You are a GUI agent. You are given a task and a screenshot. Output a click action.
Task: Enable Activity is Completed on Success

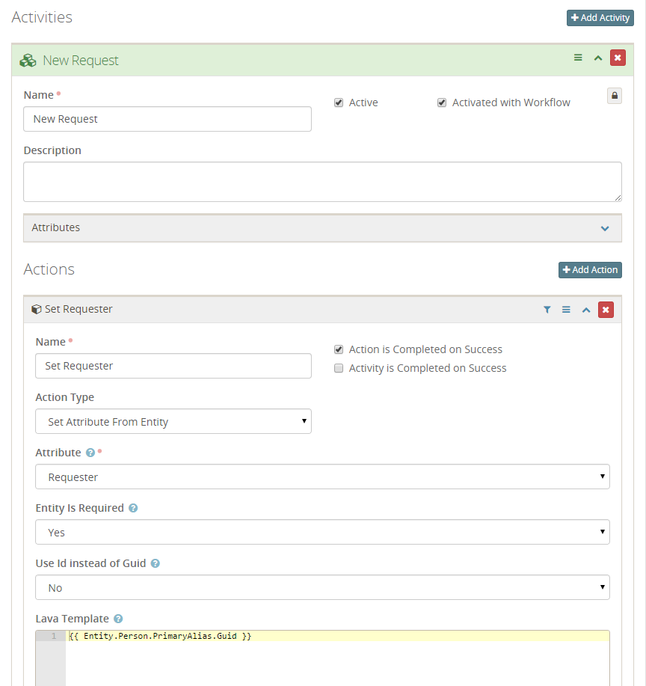coord(339,367)
